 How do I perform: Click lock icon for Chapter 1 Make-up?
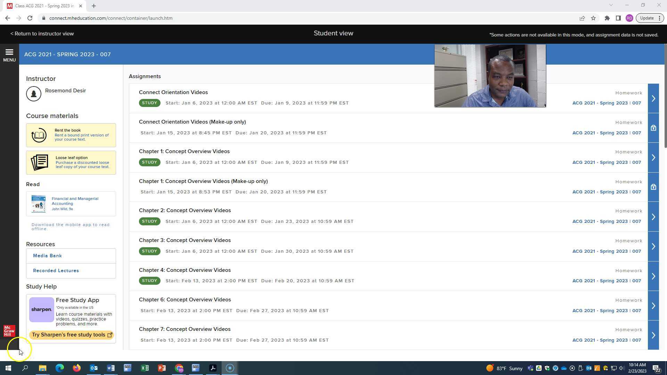click(x=653, y=187)
